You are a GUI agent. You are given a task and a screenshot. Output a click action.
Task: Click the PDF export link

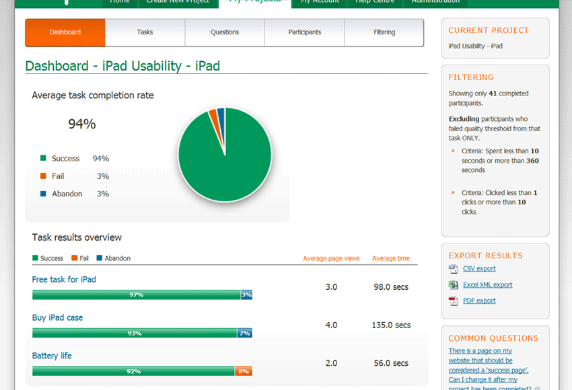(479, 301)
